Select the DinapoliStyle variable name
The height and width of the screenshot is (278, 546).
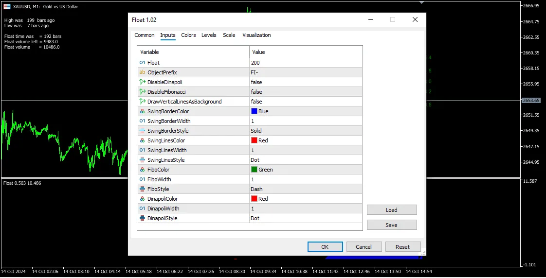click(162, 219)
